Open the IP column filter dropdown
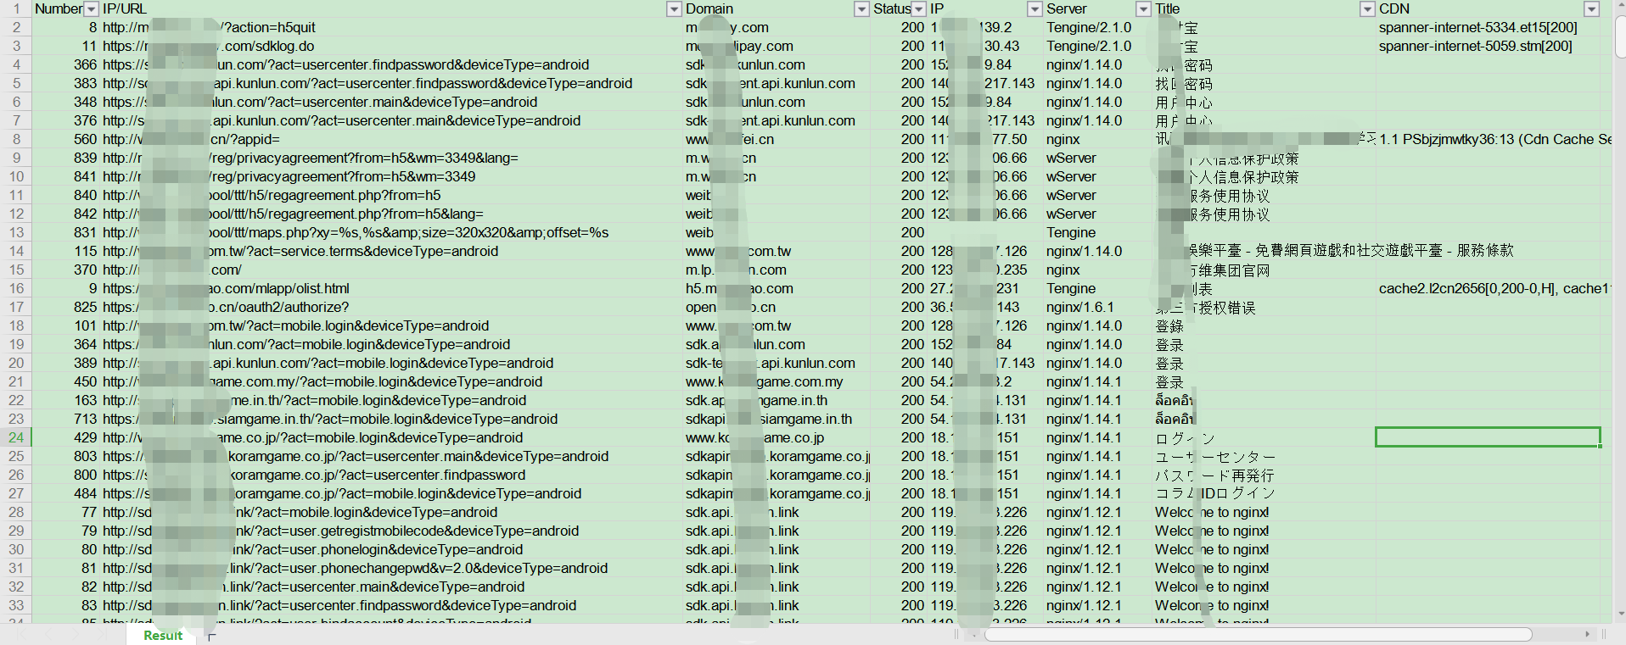1626x645 pixels. click(x=1034, y=9)
